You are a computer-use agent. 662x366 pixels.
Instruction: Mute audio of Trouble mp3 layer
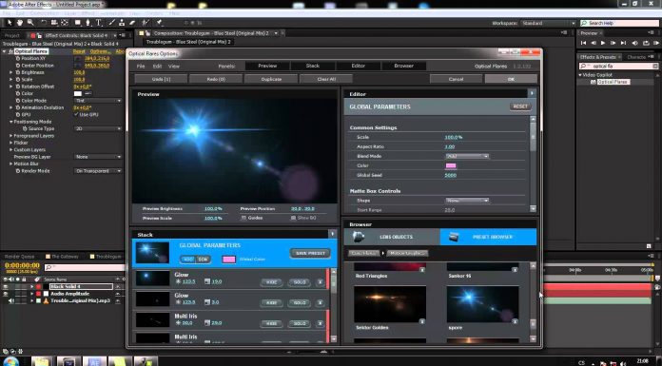click(11, 301)
